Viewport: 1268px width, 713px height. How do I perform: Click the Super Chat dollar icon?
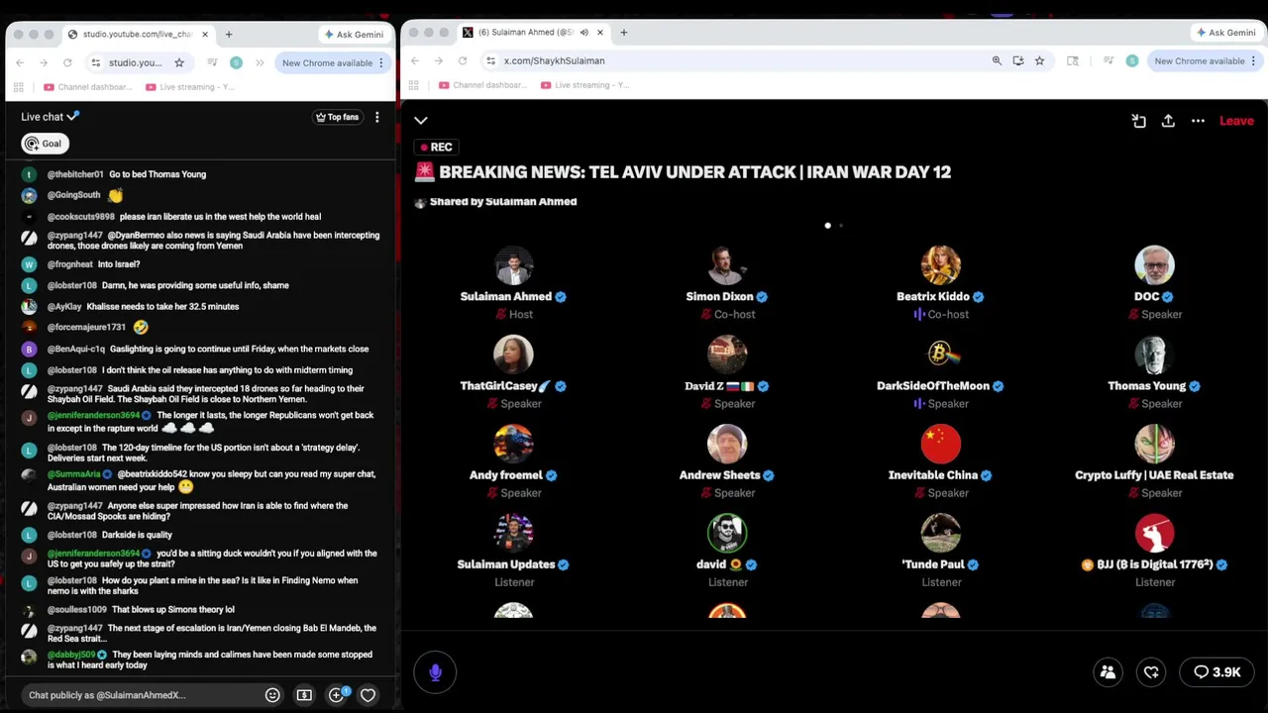pyautogui.click(x=304, y=695)
